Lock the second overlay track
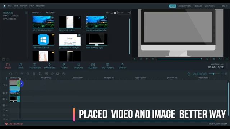The height and width of the screenshot is (129, 230). click(x=4, y=93)
